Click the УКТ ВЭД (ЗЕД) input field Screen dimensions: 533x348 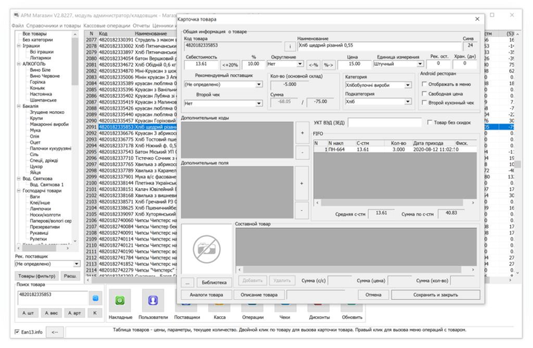(385, 122)
